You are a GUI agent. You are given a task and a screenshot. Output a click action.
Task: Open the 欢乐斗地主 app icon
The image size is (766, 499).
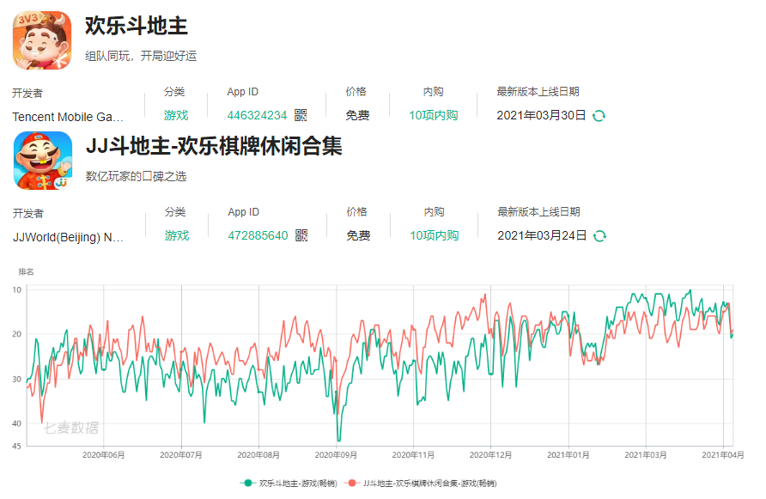(x=42, y=40)
